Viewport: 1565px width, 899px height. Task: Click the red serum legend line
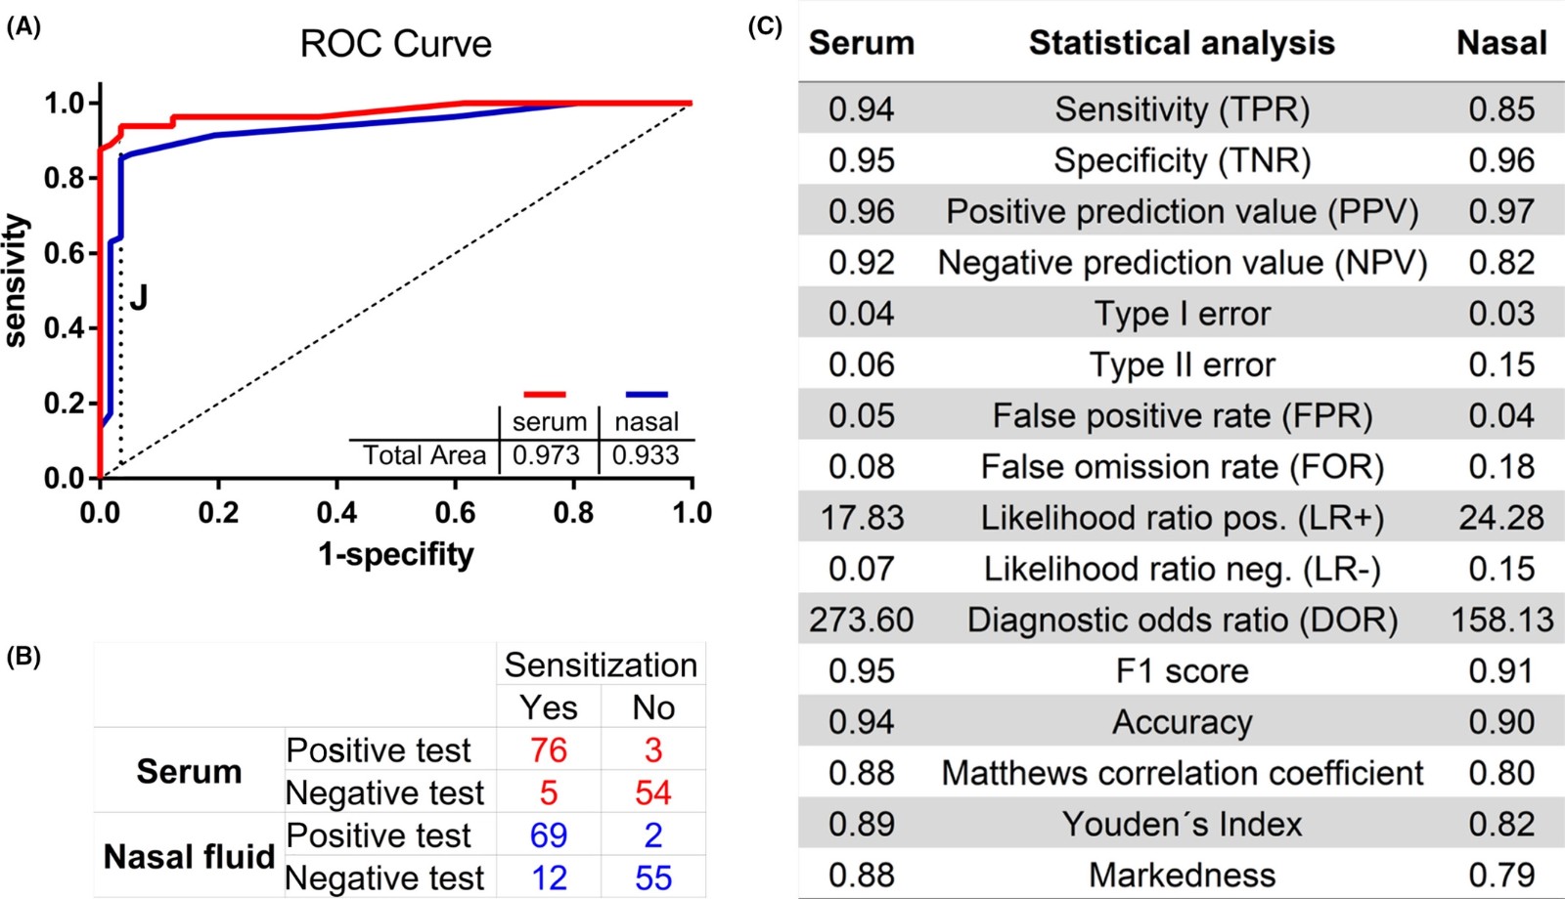[545, 395]
